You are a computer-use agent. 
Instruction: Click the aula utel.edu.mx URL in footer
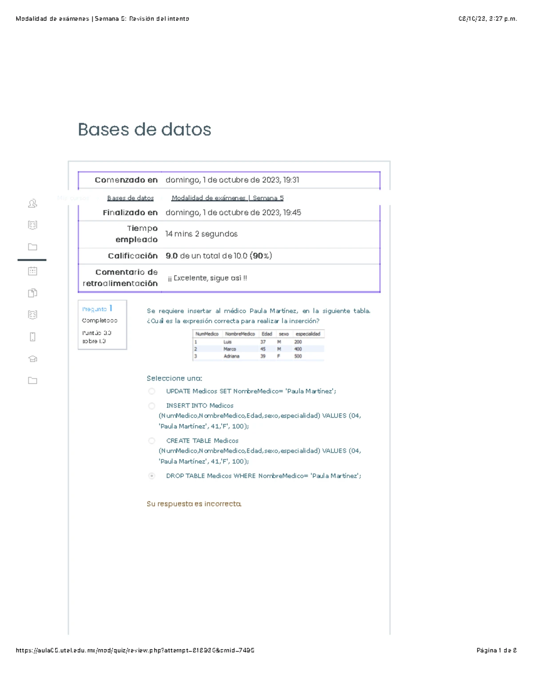[x=135, y=650]
